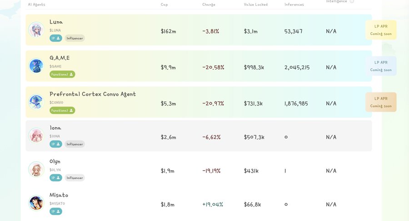The image size is (409, 221).
Task: Click the Prefrontal Cortex Convo Agent avatar
Action: (x=36, y=102)
